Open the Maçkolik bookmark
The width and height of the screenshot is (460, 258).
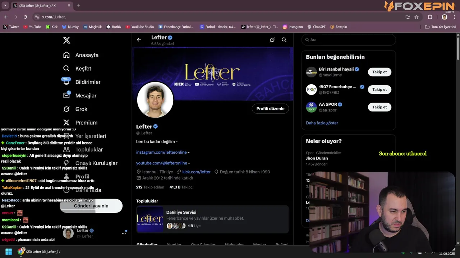click(92, 27)
